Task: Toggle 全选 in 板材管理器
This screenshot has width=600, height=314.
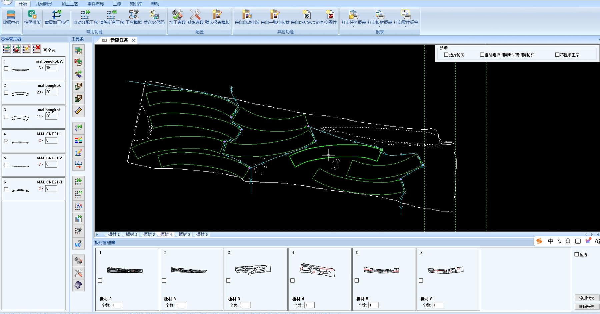Action: coord(577,254)
